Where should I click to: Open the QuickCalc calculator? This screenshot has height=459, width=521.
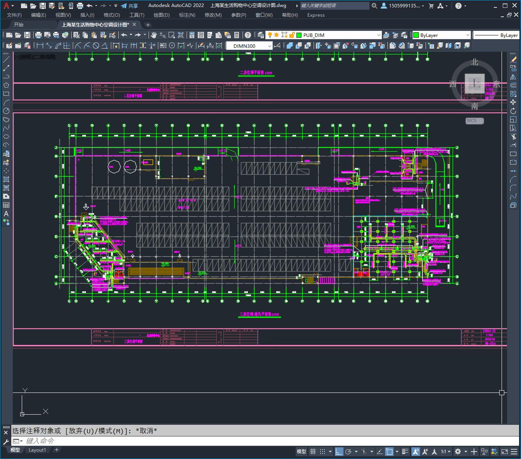[x=237, y=35]
